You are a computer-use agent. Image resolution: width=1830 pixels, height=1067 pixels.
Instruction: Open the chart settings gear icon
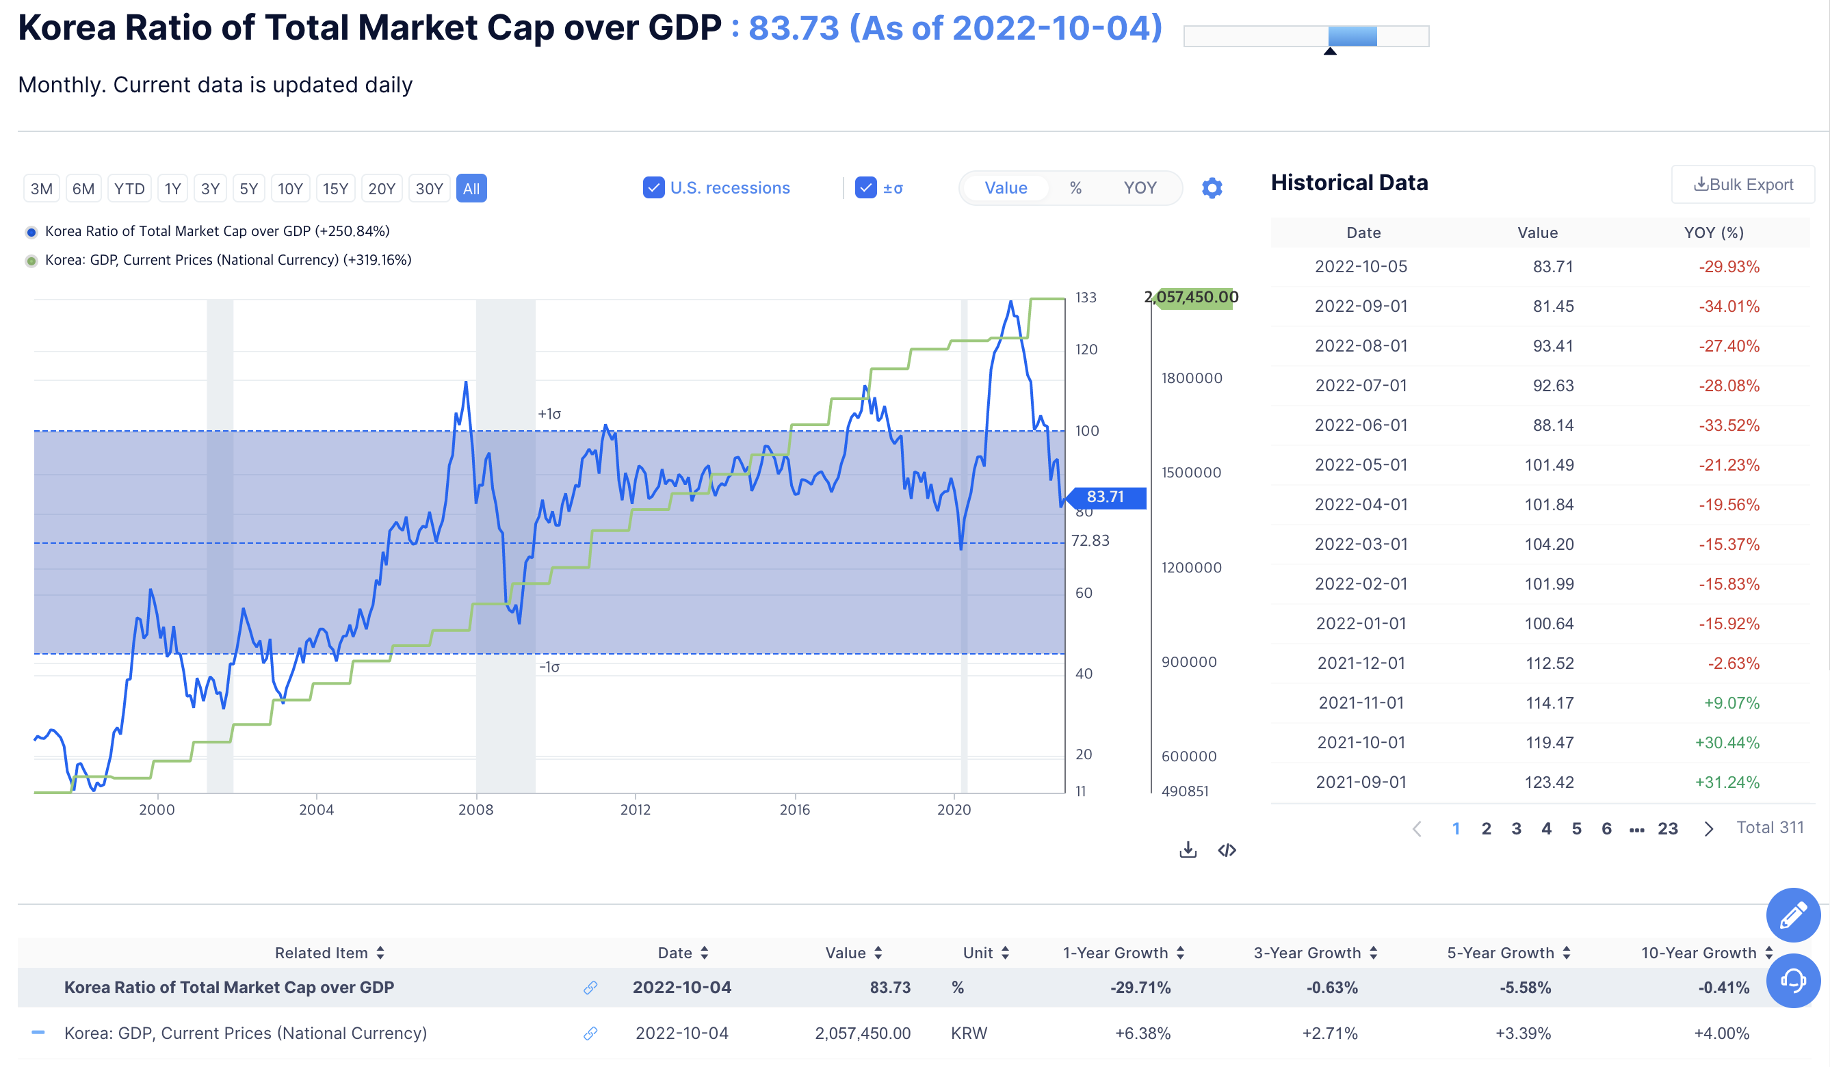pos(1212,188)
